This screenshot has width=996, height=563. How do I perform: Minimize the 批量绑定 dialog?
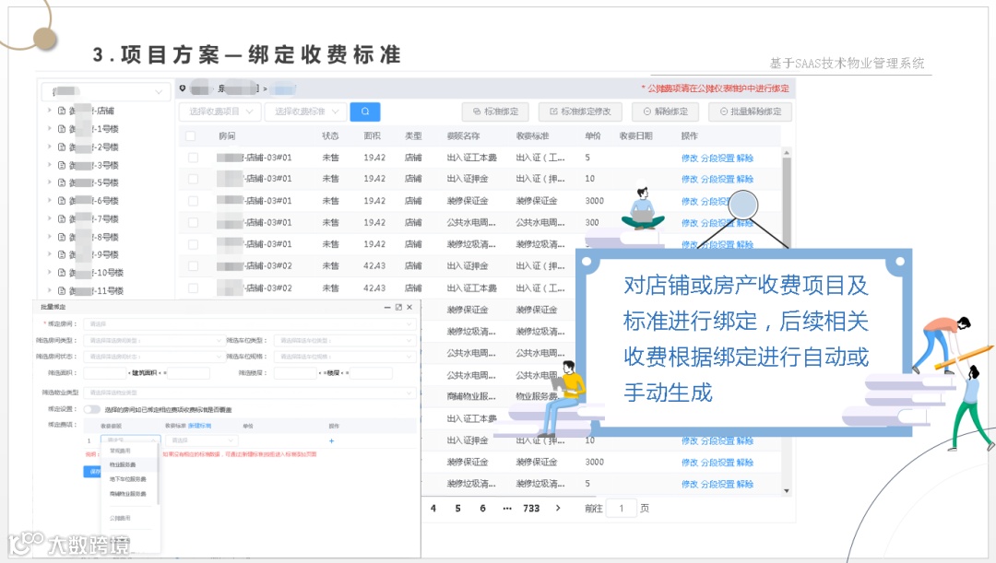386,307
